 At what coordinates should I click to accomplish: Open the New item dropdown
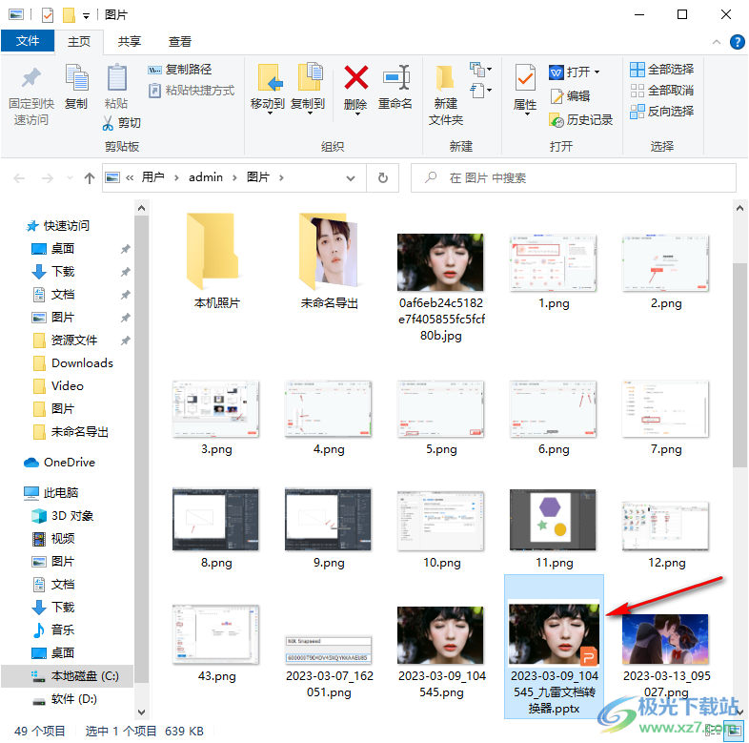point(480,70)
